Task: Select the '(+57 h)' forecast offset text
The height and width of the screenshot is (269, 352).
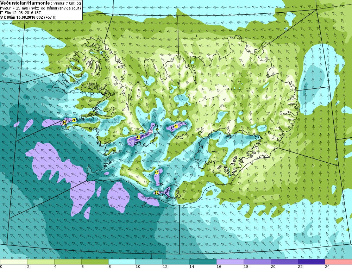Action: [50, 17]
